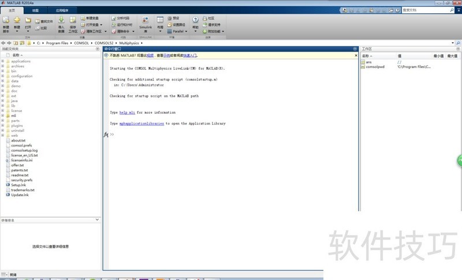Collapse the details (详细信息) panel chevron

[97, 219]
